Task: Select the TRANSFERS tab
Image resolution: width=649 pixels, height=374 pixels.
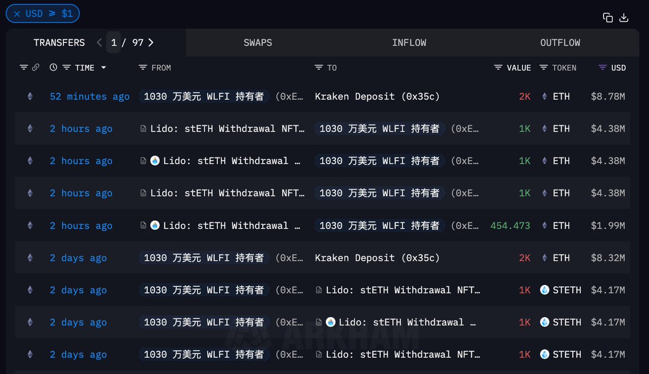Action: tap(59, 42)
